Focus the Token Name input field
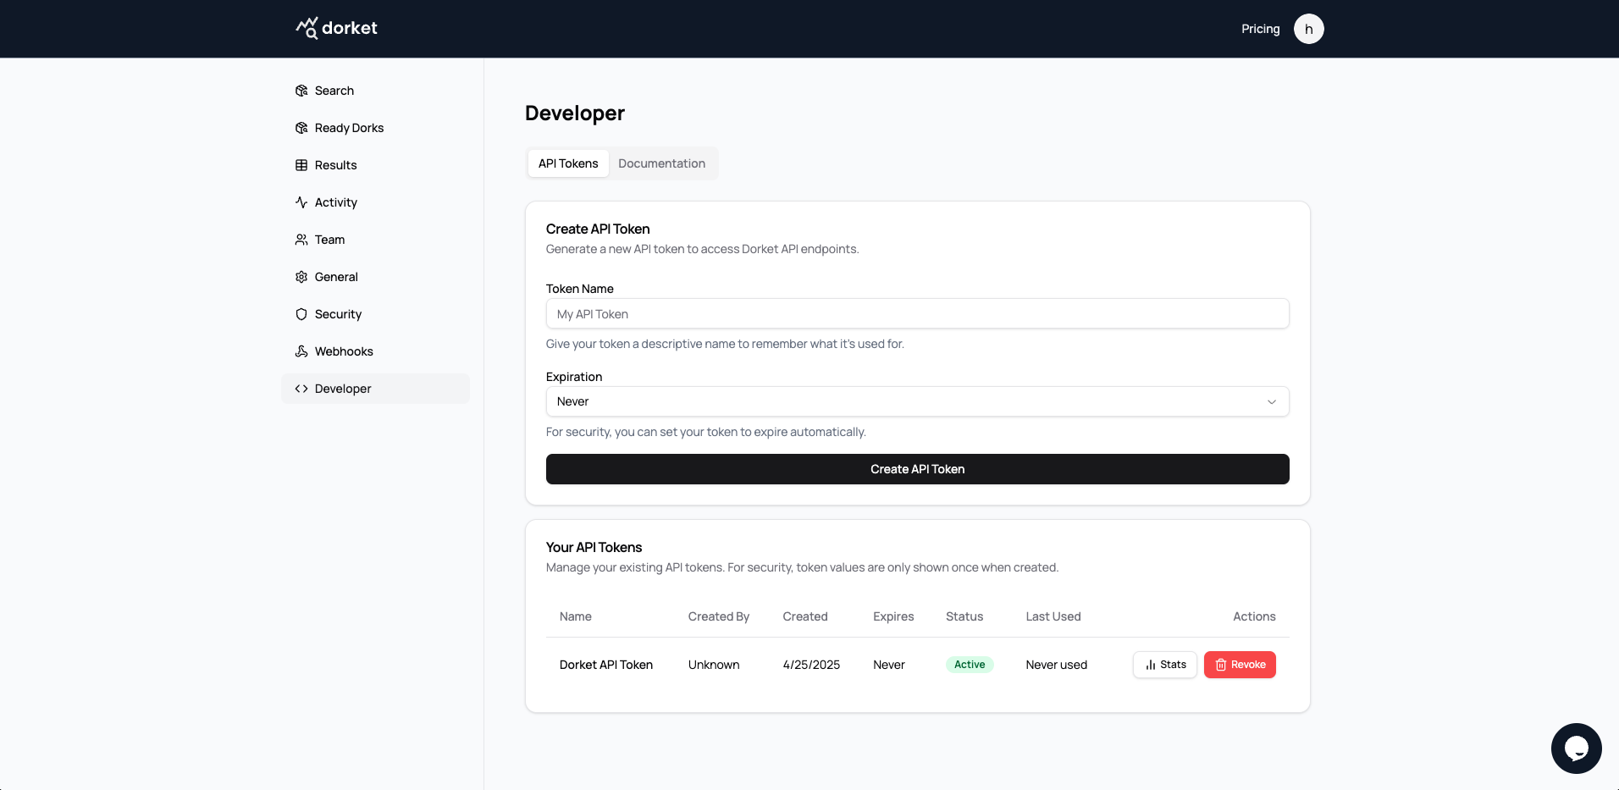 tap(917, 313)
